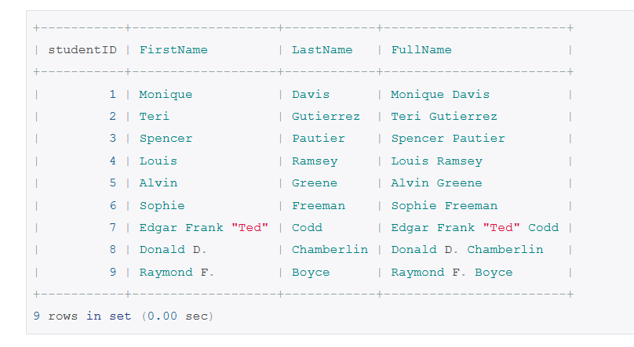Click the LastName column header
This screenshot has width=634, height=347.
[322, 50]
